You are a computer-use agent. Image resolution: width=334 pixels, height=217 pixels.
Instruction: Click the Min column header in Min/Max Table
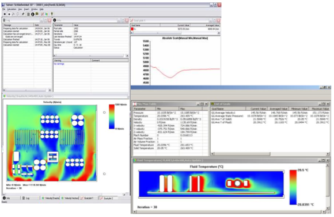pyautogui.click(x=168, y=108)
